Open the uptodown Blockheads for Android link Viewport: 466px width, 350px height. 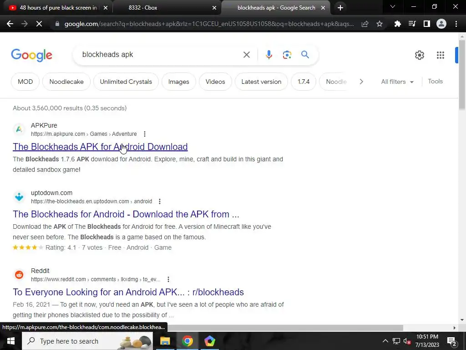(126, 214)
